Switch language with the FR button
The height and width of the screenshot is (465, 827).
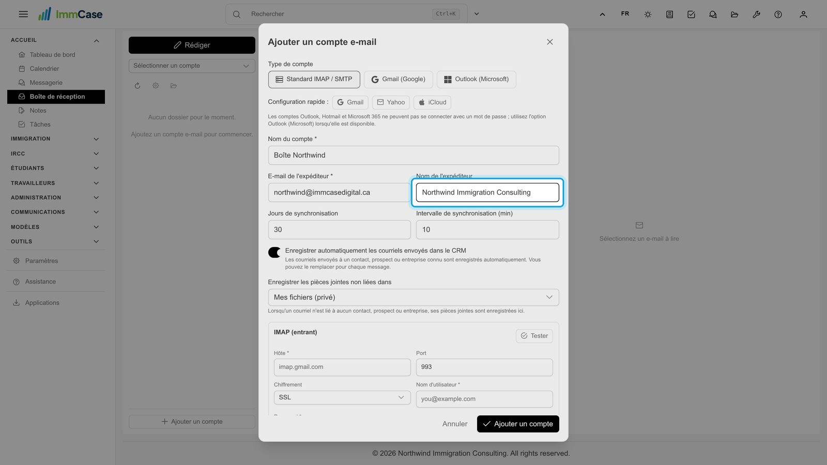tap(625, 14)
